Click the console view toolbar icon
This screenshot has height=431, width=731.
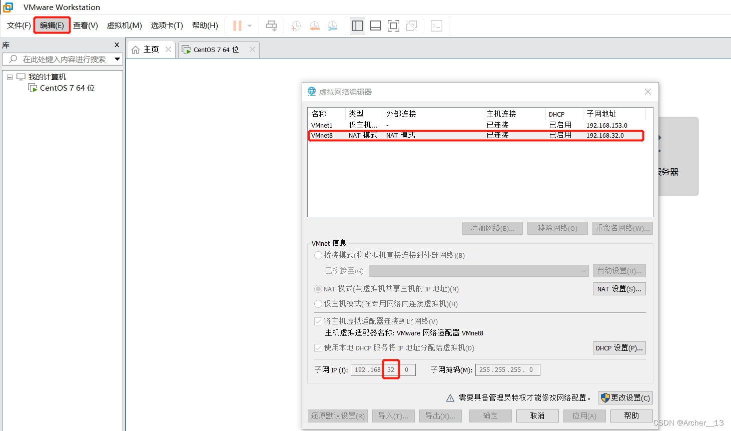pyautogui.click(x=436, y=26)
